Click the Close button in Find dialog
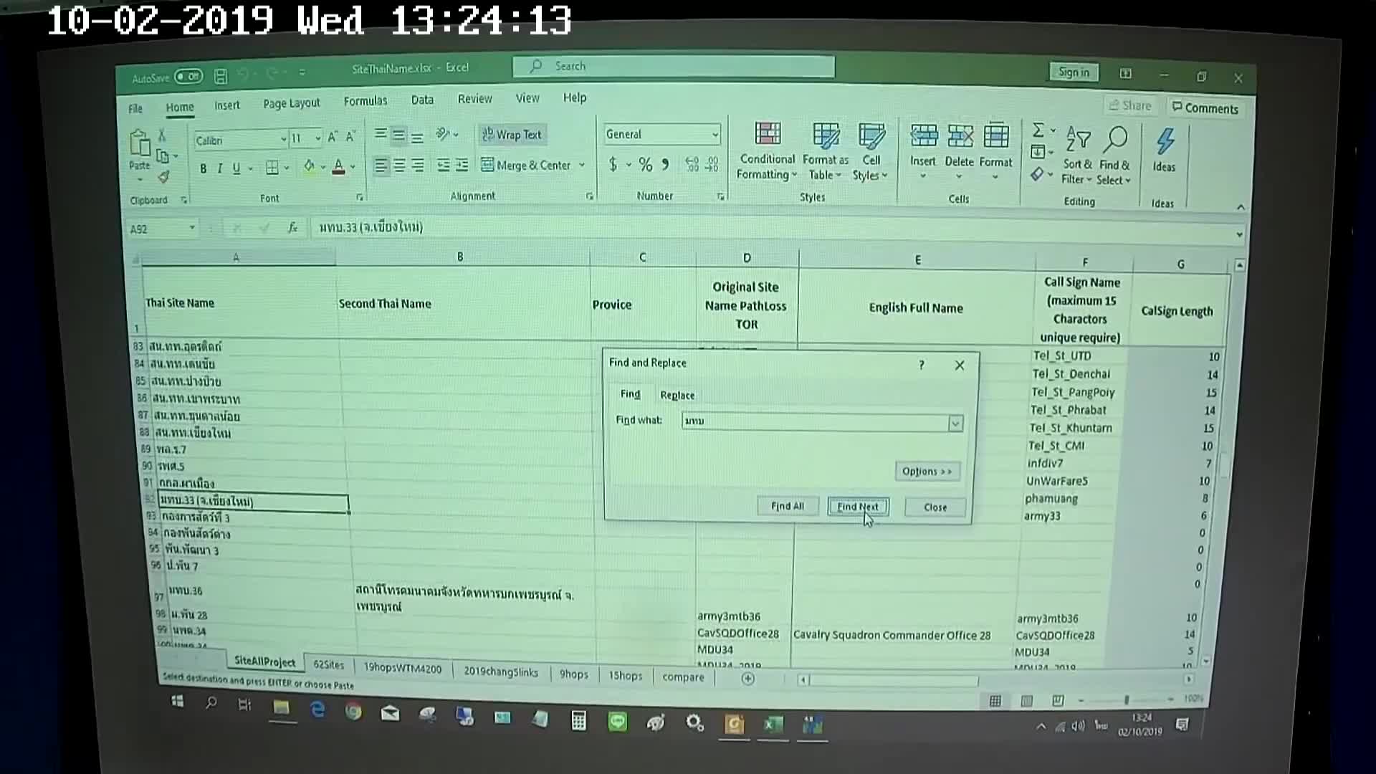Image resolution: width=1376 pixels, height=774 pixels. pos(935,507)
